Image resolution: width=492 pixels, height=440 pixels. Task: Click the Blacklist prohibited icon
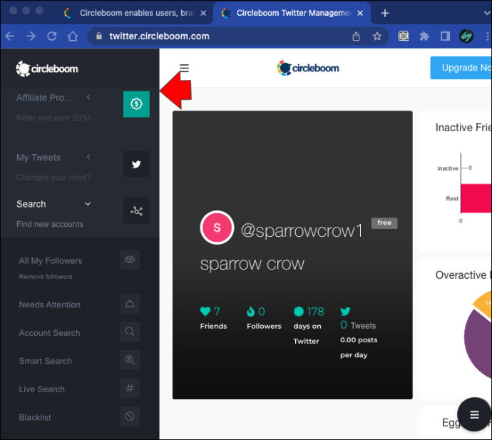tap(130, 416)
